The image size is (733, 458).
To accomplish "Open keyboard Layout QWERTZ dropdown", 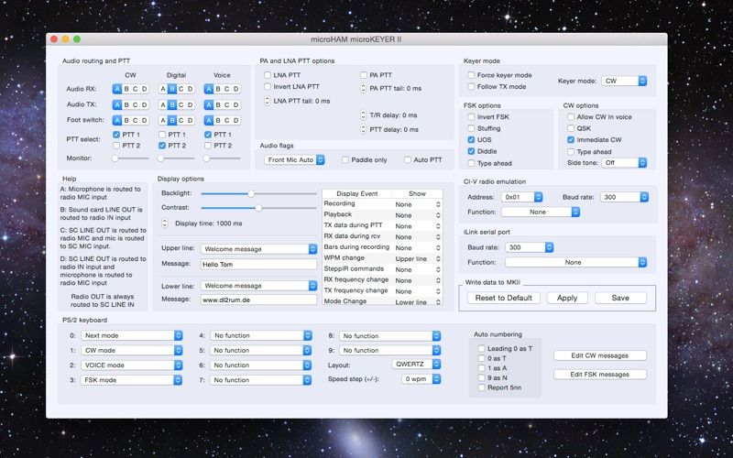I will (x=416, y=364).
